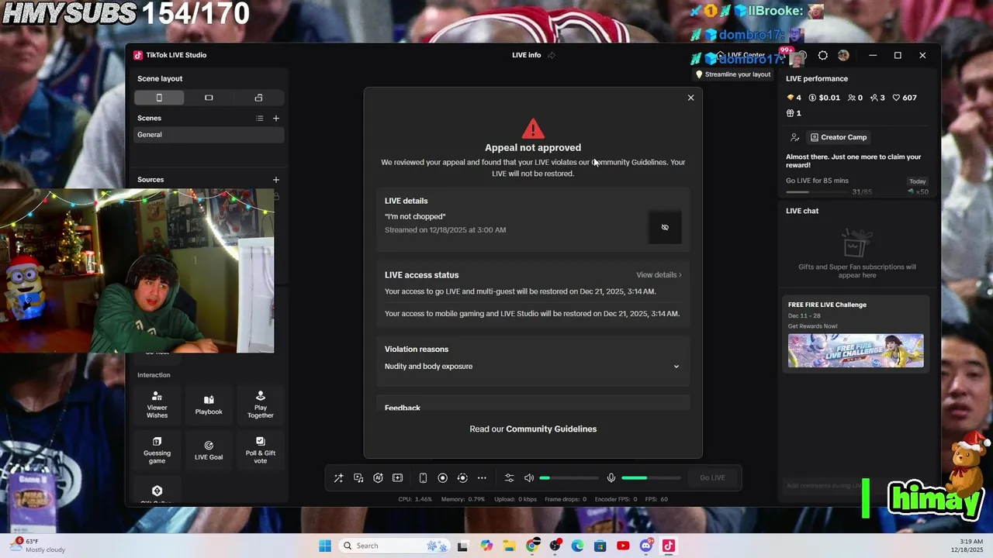
Task: Start a Guessing game interaction
Action: click(157, 451)
